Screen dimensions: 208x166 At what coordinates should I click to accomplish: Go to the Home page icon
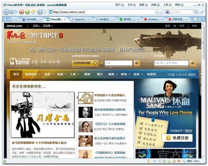point(33,12)
